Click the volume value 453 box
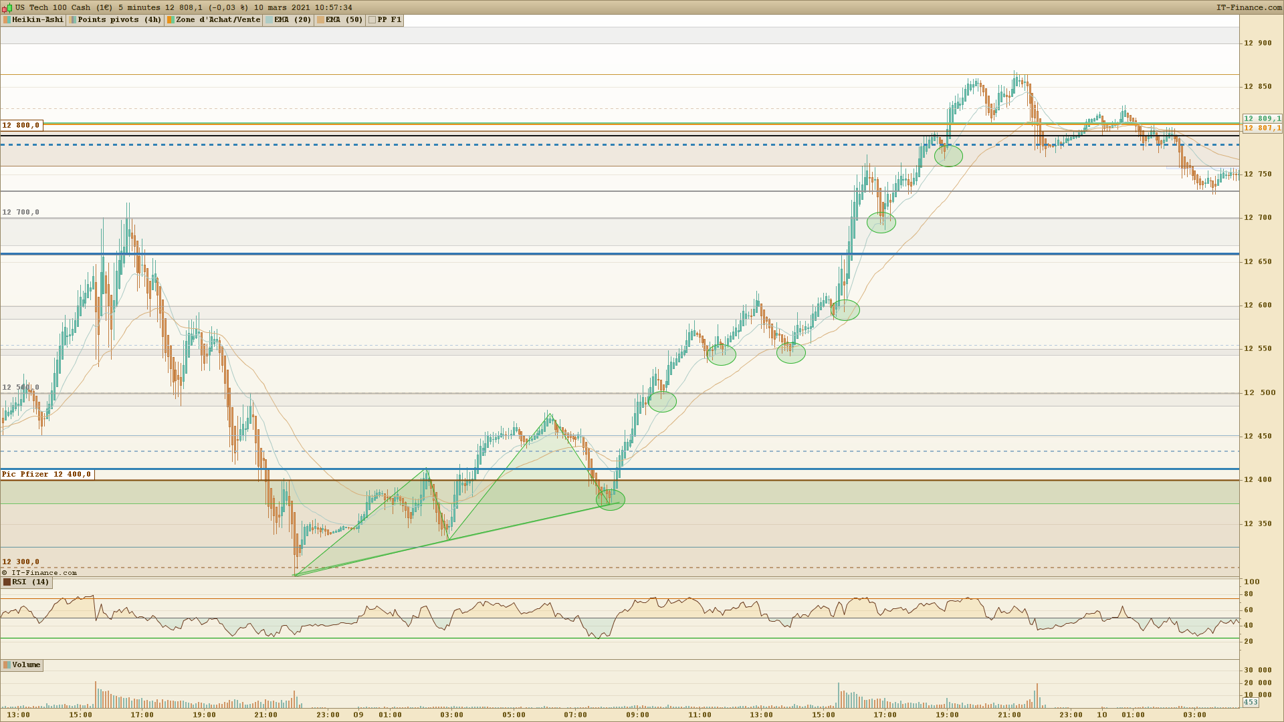 pos(1250,703)
